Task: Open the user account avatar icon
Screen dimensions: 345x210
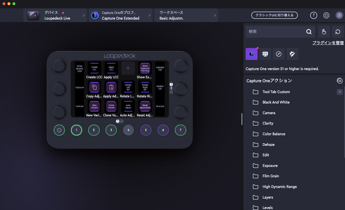Action: coord(339,15)
